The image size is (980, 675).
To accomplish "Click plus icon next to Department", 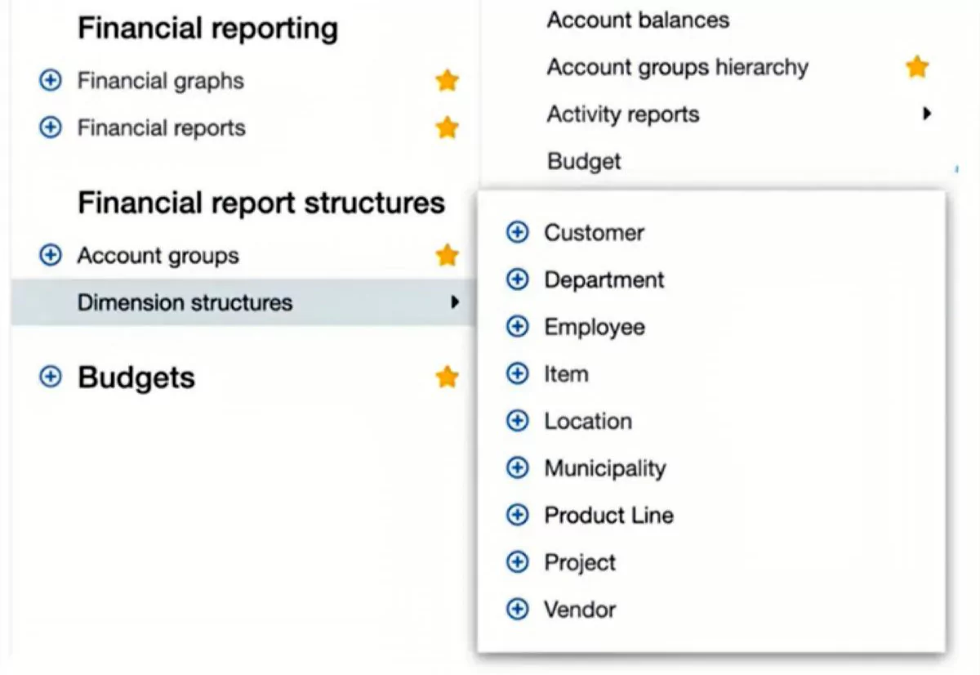I will (517, 280).
